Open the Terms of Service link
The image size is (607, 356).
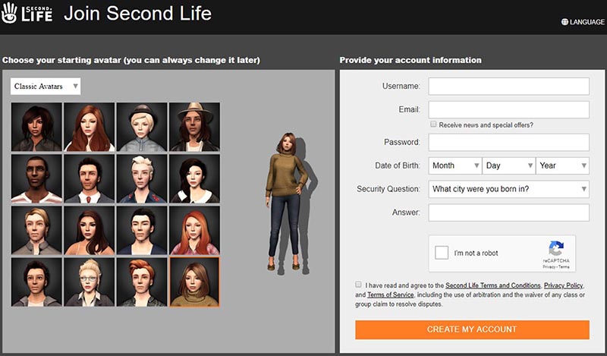[390, 295]
